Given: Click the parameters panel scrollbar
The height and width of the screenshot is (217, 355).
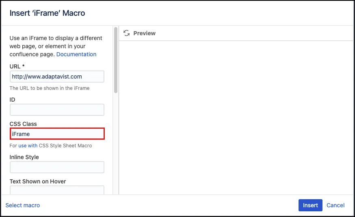Looking at the screenshot, I should (x=116, y=60).
